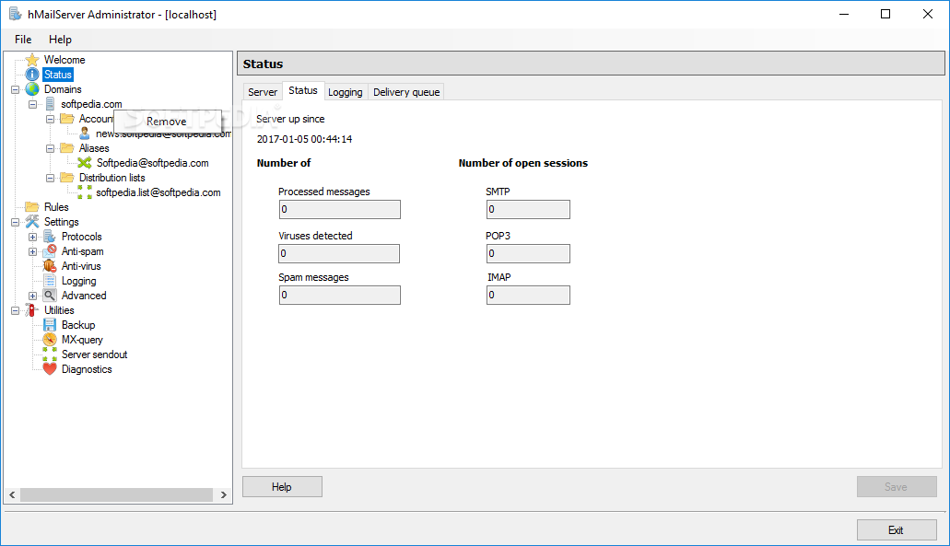Click the Advanced magnifier icon
This screenshot has width=950, height=546.
[x=50, y=296]
